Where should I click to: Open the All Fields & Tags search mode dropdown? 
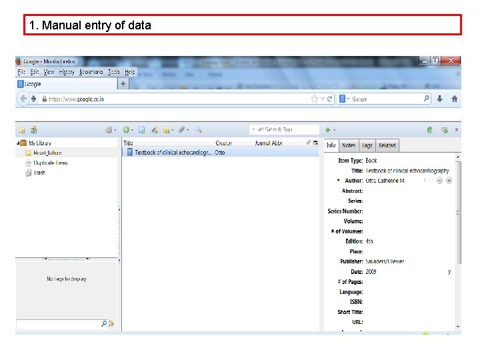[x=253, y=129]
